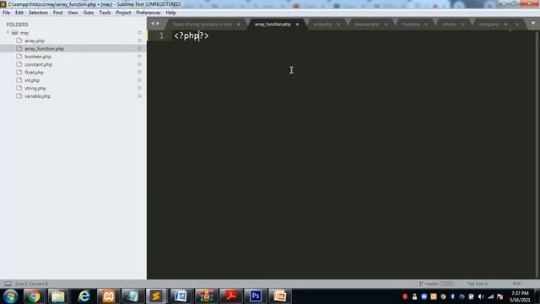Viewport: 540px width, 304px height.
Task: Open Internet Explorer from the taskbar
Action: click(x=84, y=296)
